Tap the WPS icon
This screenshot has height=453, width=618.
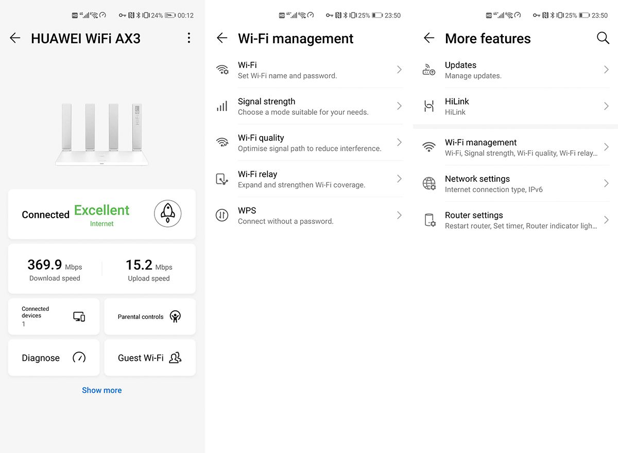[x=222, y=215]
